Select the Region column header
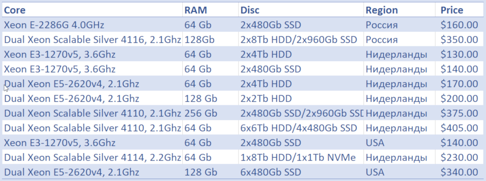 click(401, 10)
